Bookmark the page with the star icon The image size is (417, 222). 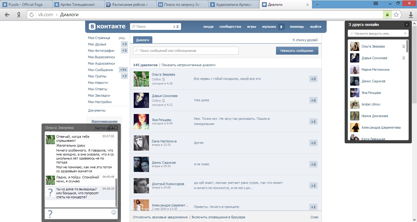396,15
